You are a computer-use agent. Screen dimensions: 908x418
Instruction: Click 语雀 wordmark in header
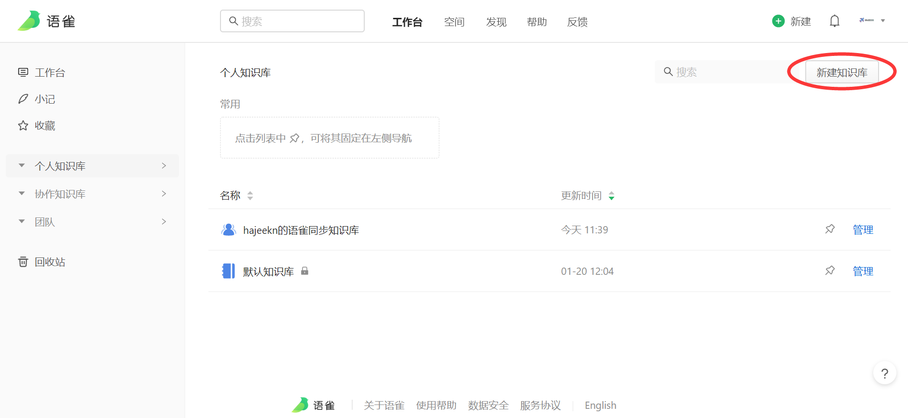click(x=61, y=21)
